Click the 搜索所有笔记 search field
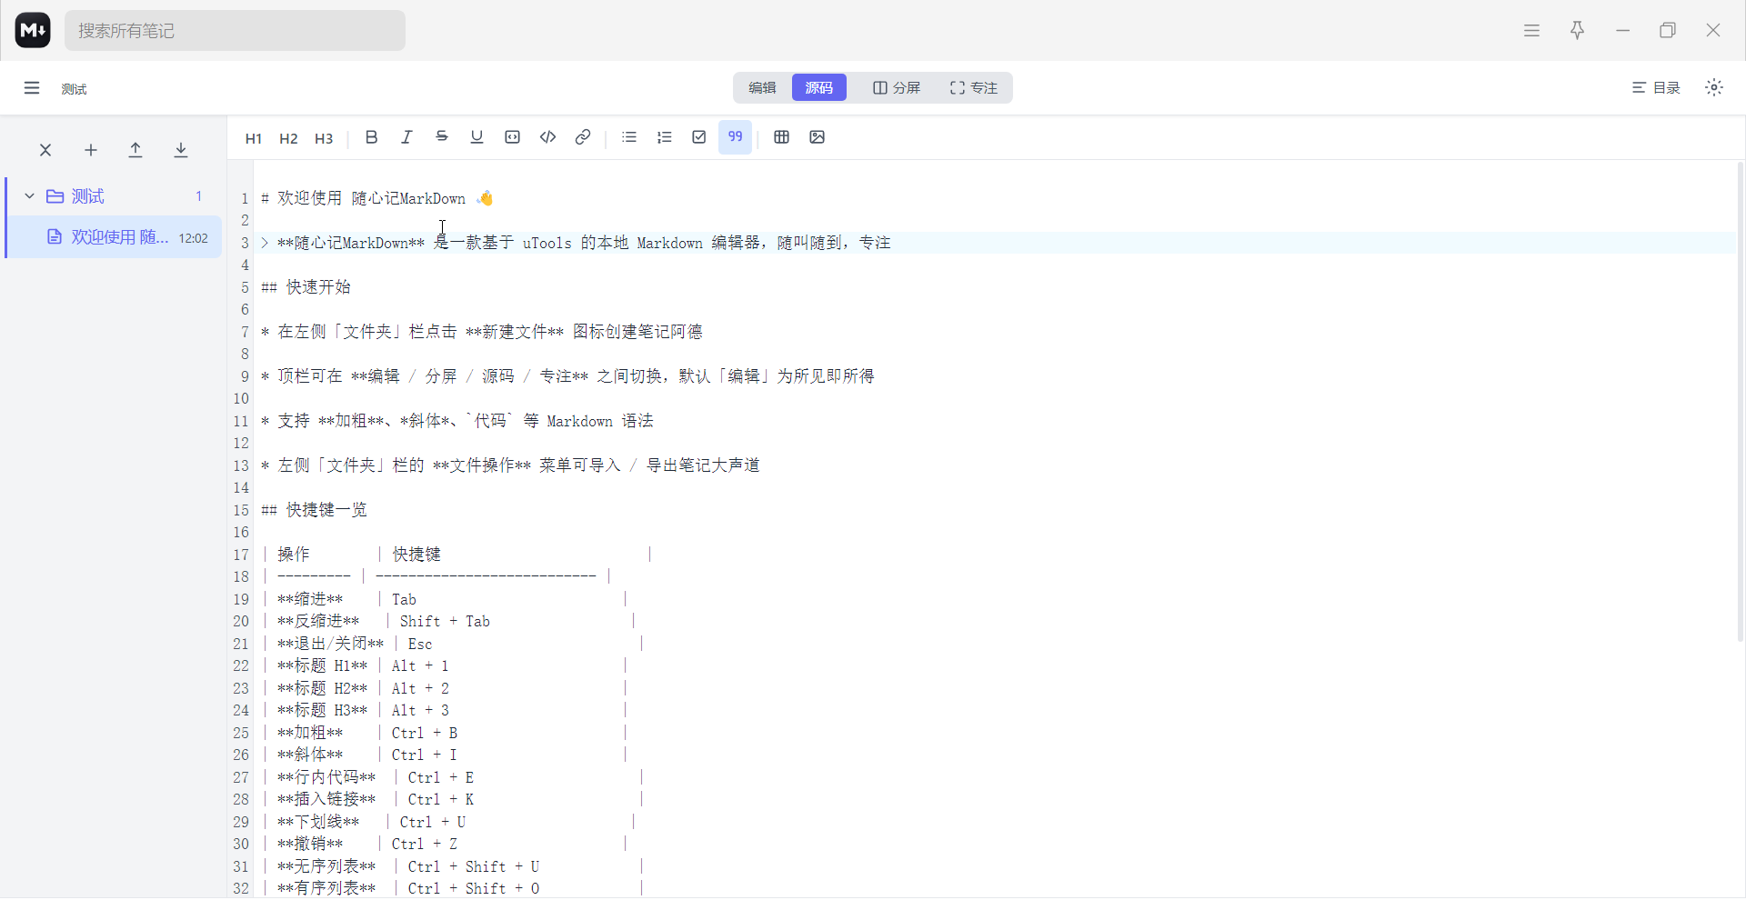The height and width of the screenshot is (900, 1746). click(235, 31)
